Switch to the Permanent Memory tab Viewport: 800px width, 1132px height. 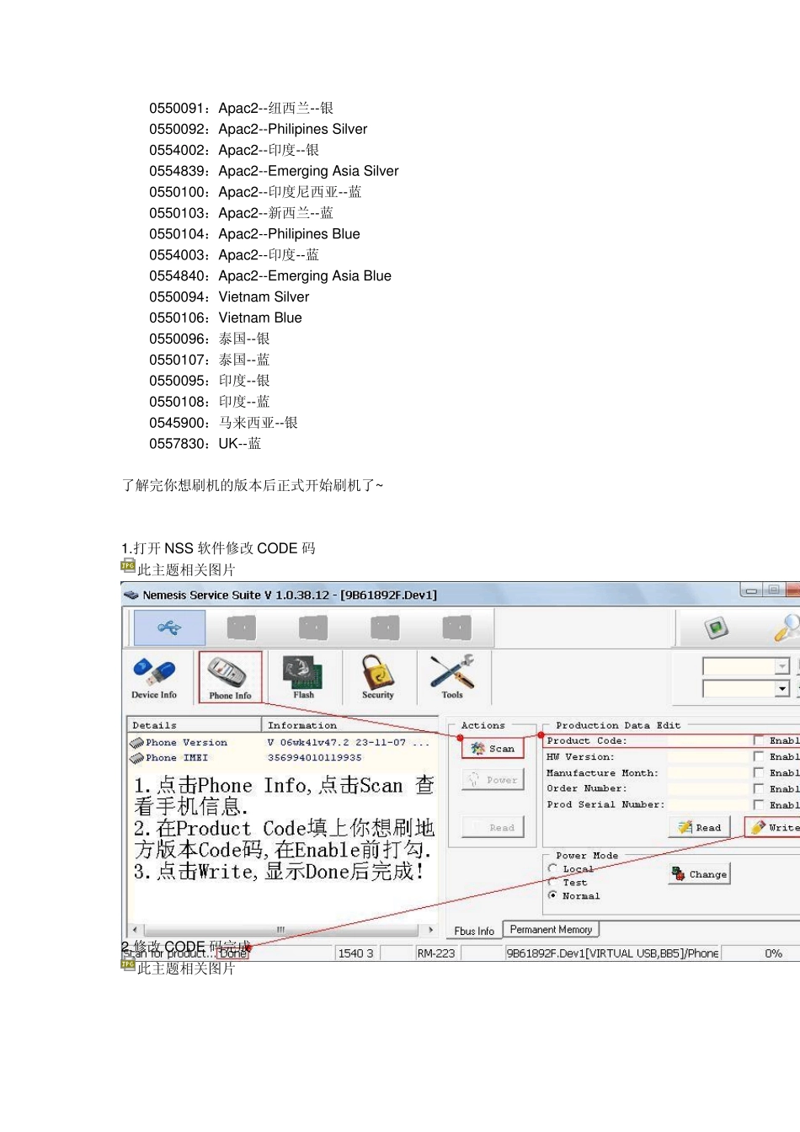(551, 929)
